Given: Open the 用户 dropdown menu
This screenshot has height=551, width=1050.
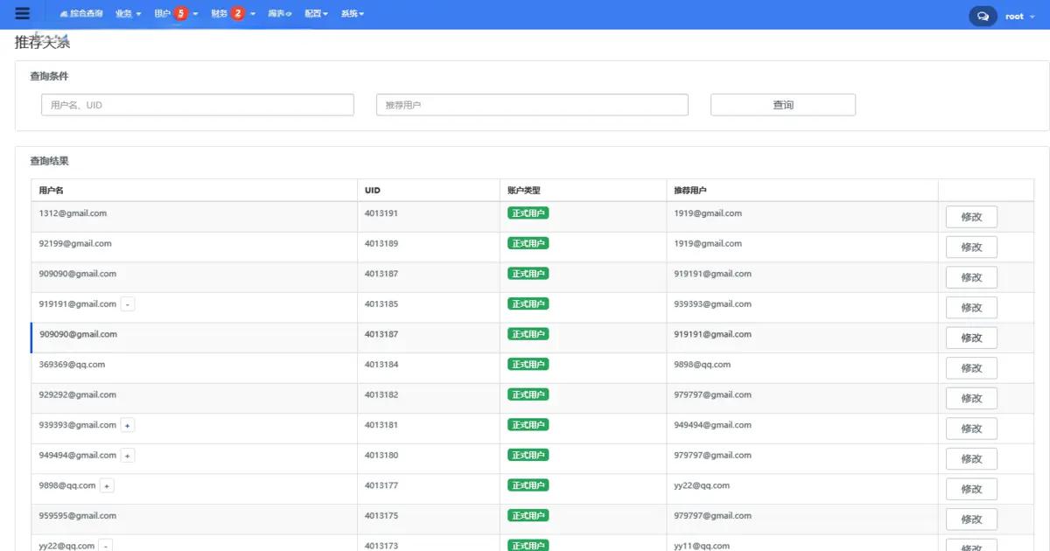Looking at the screenshot, I should [163, 14].
